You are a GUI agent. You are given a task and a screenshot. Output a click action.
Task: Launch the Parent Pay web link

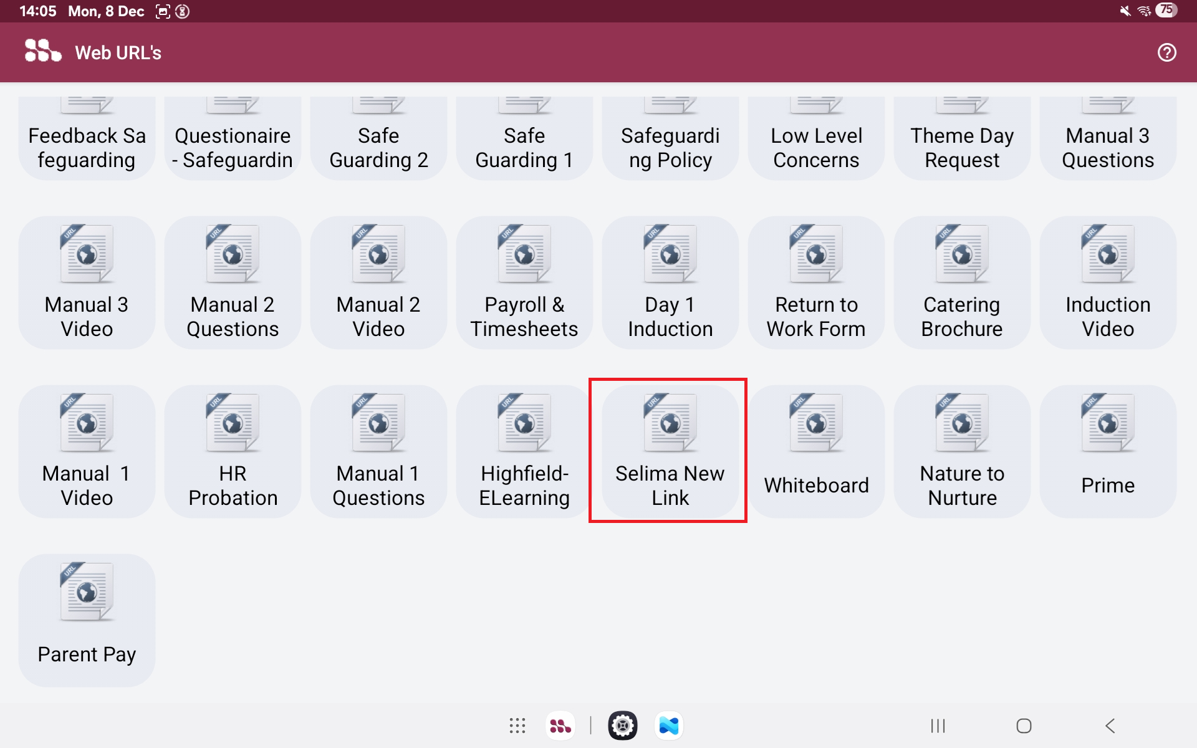87,620
